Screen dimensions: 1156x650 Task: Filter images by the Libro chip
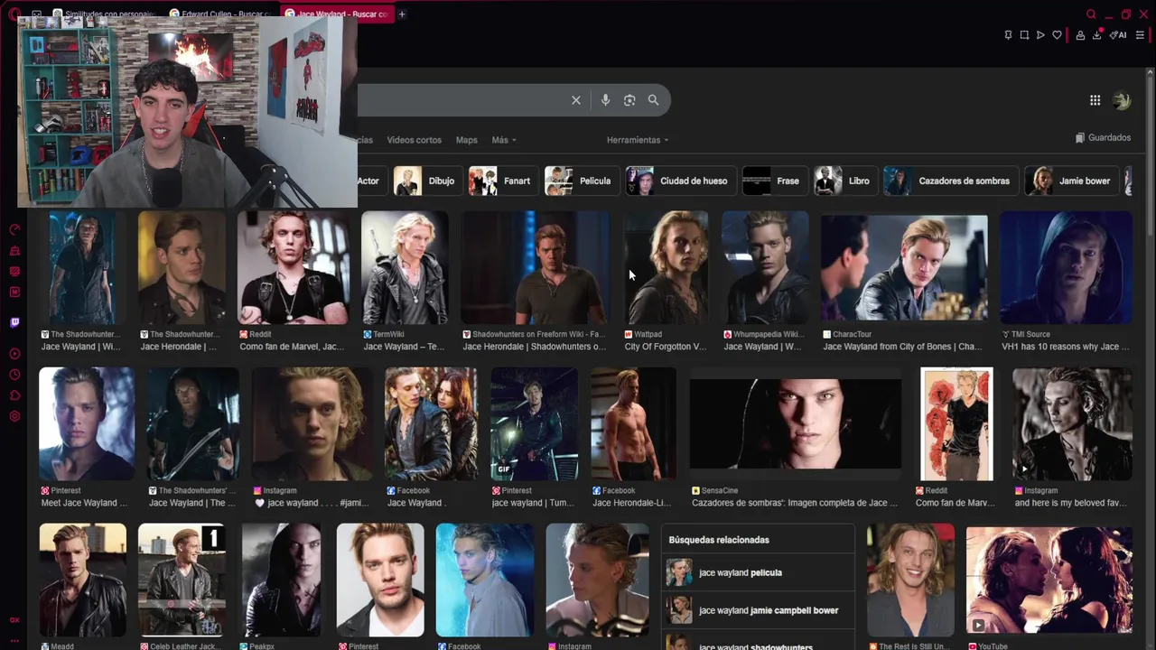844,181
